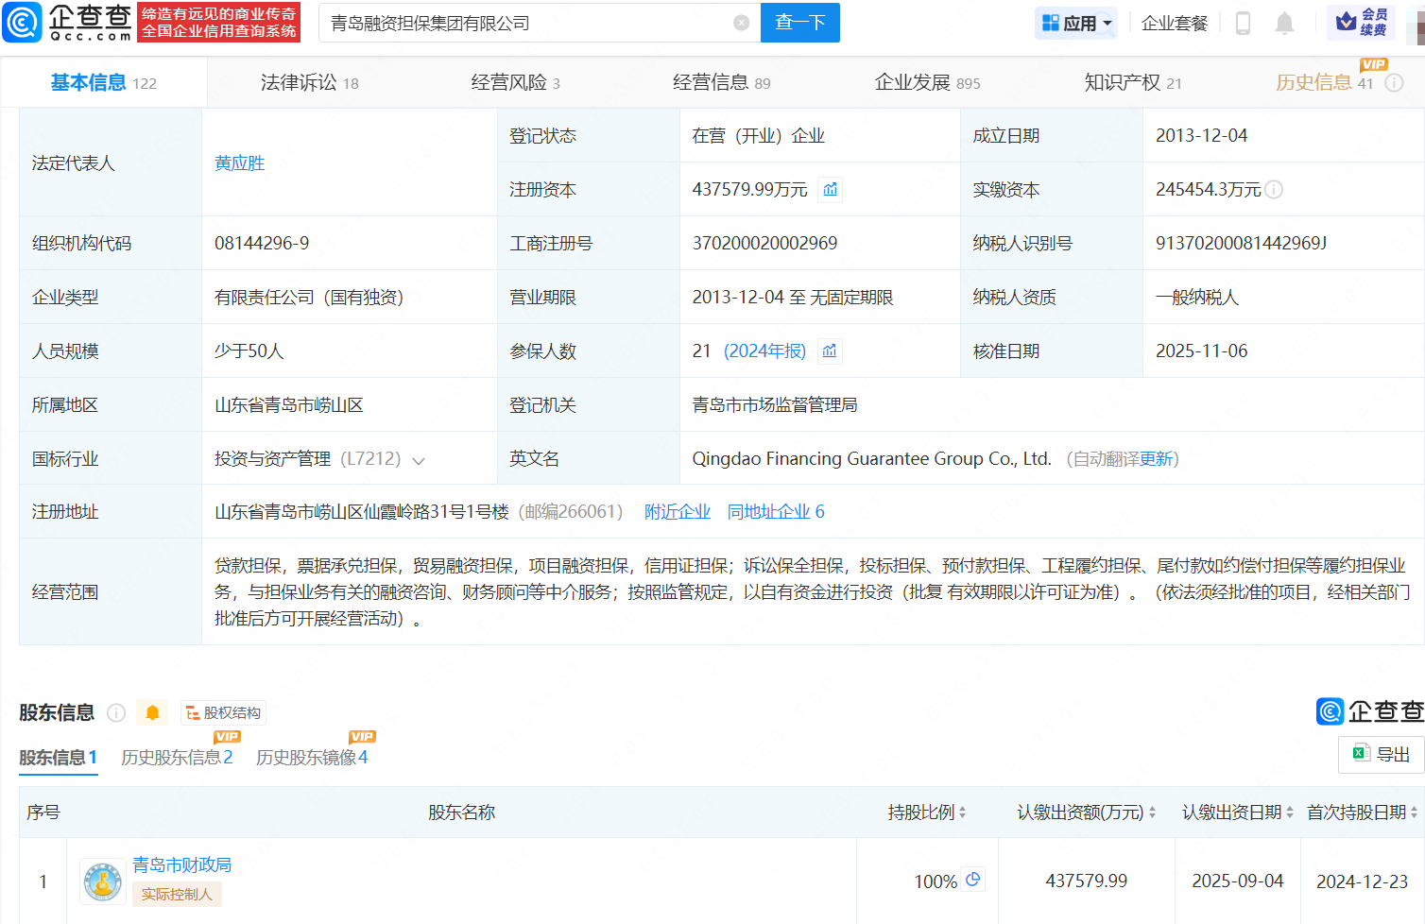Open the notifications bell in header
Viewport: 1425px width, 924px height.
1284,23
